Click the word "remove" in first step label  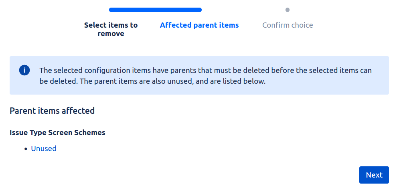pos(111,34)
